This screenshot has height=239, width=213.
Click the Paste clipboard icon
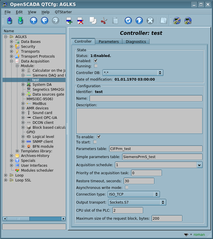tap(115, 20)
